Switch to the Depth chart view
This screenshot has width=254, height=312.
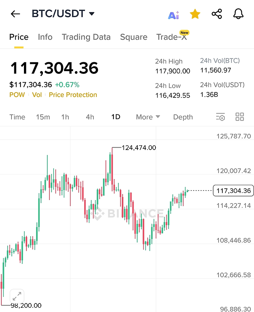pyautogui.click(x=183, y=117)
